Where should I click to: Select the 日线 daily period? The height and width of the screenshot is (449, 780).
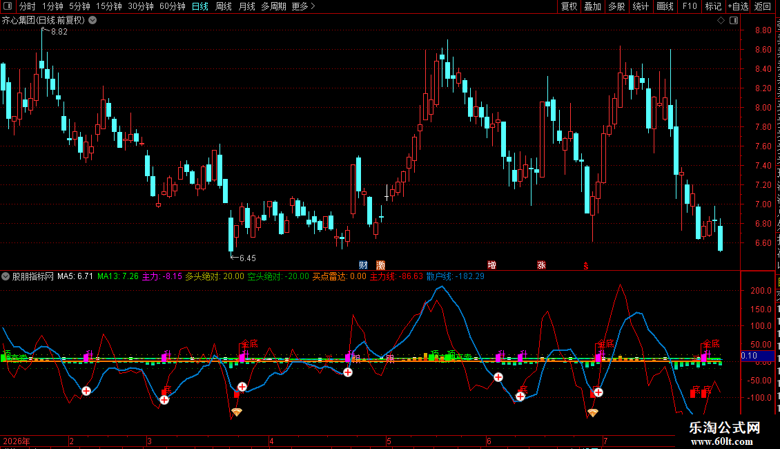pyautogui.click(x=200, y=6)
